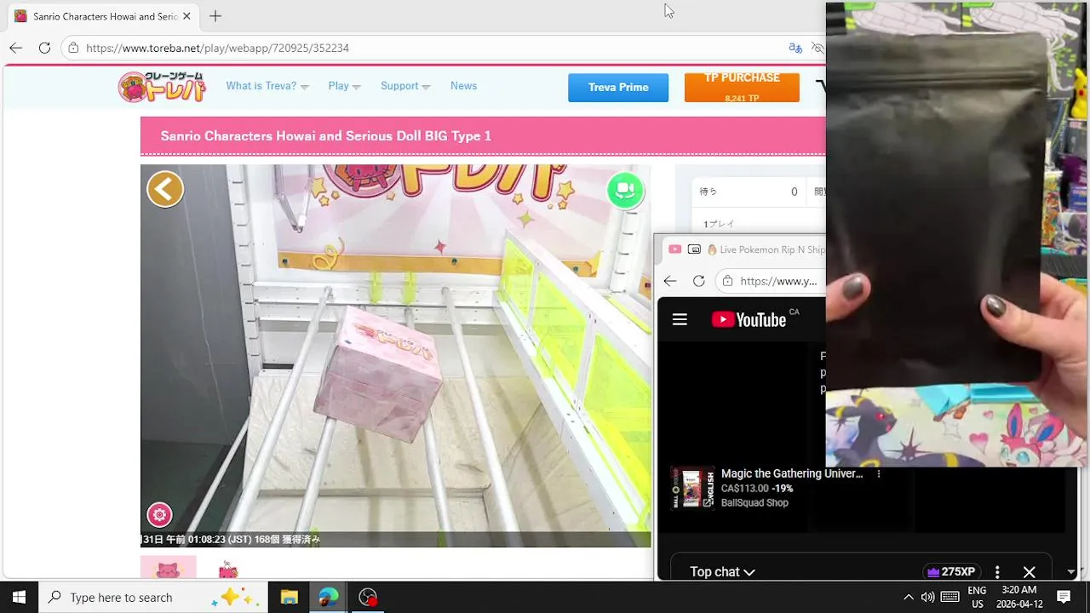Viewport: 1090px width, 613px height.
Task: Click the Type here to search box
Action: (153, 597)
